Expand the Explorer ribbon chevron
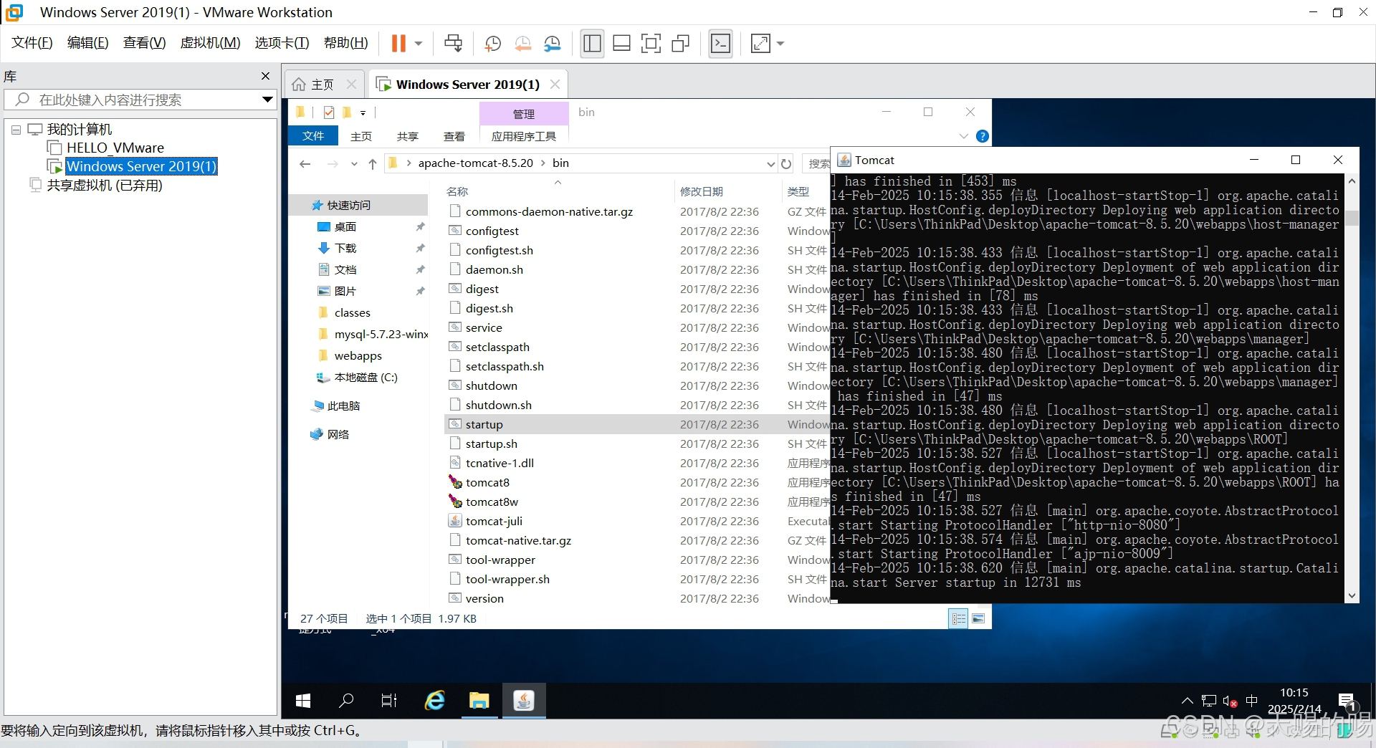The height and width of the screenshot is (748, 1376). pyautogui.click(x=963, y=136)
